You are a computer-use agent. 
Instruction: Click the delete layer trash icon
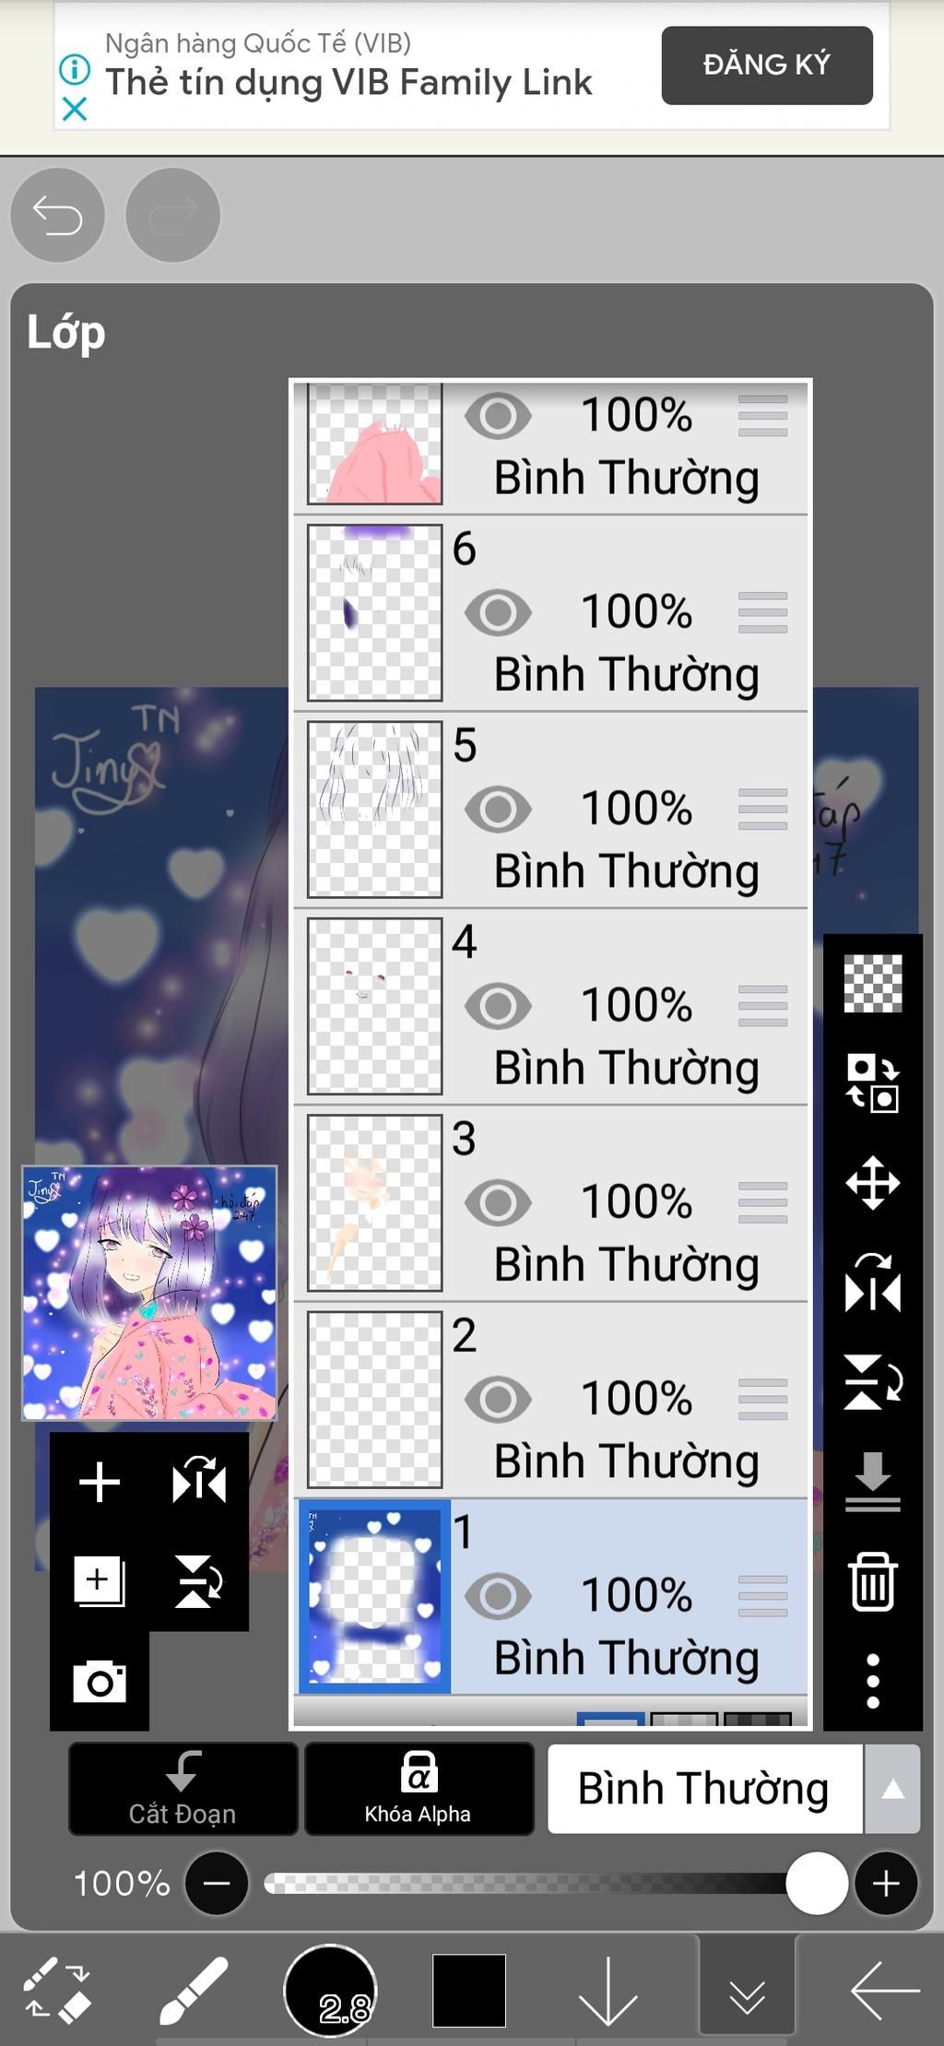[872, 1581]
